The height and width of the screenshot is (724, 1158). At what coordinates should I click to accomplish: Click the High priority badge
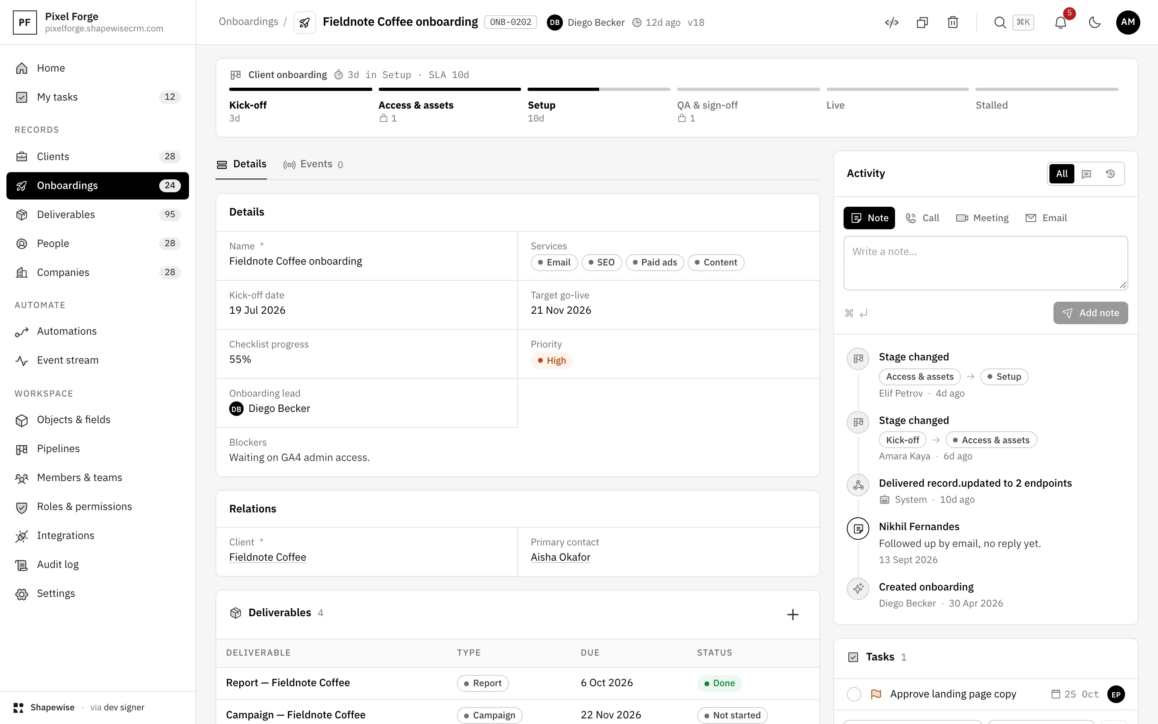tap(552, 360)
